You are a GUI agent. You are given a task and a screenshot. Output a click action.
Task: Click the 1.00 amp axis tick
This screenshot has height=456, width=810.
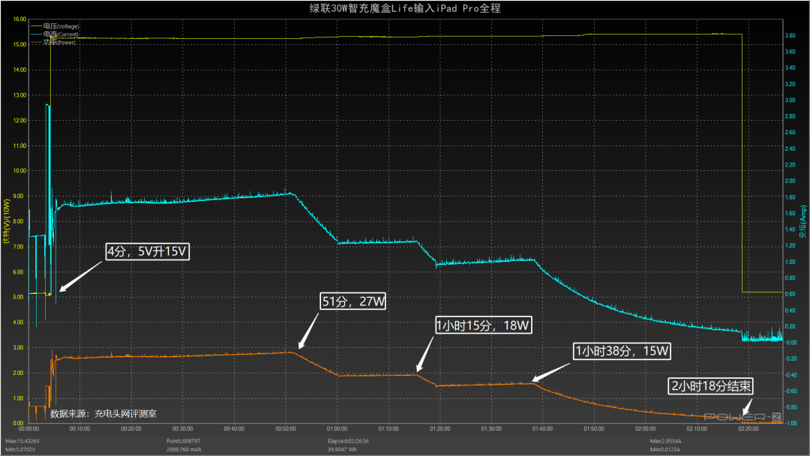point(790,262)
